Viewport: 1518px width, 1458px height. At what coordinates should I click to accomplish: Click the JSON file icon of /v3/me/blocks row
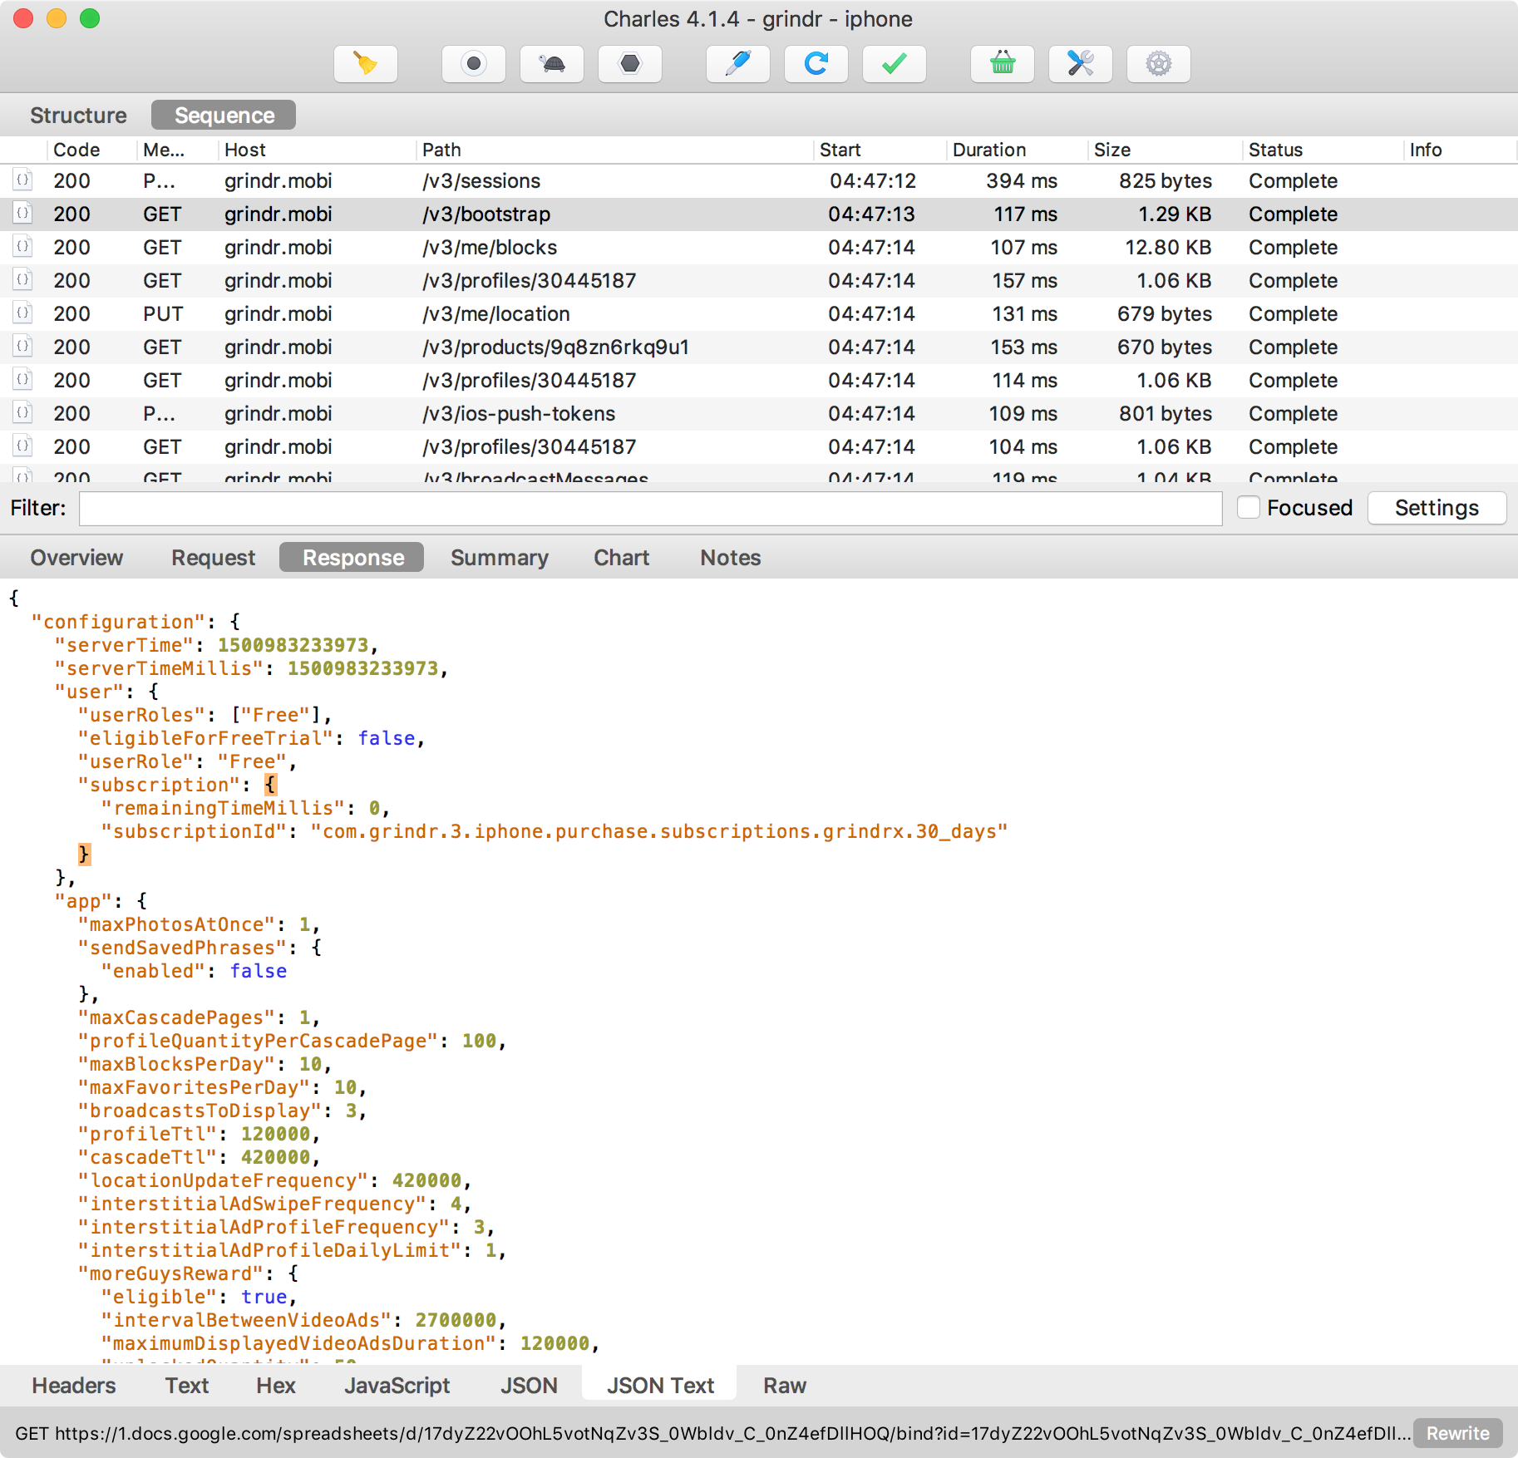tap(23, 247)
